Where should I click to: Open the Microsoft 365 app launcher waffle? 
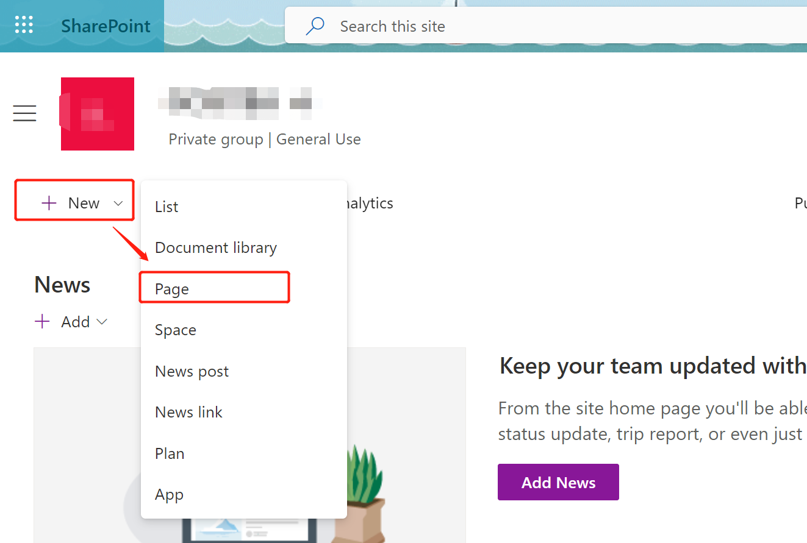(x=24, y=24)
